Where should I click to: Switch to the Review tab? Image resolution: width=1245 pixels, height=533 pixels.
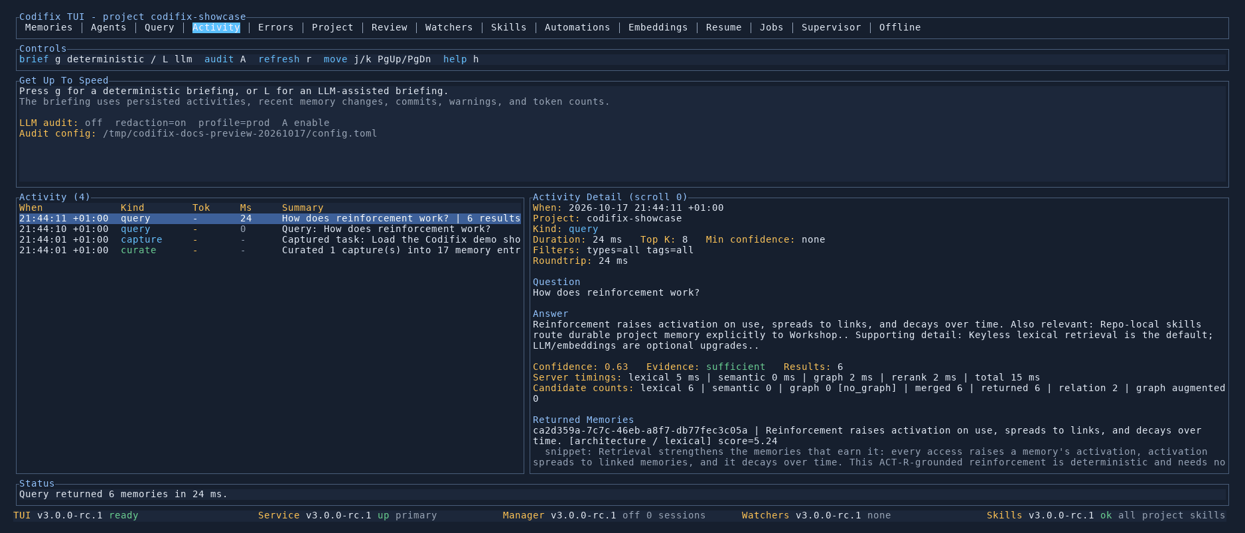[390, 27]
